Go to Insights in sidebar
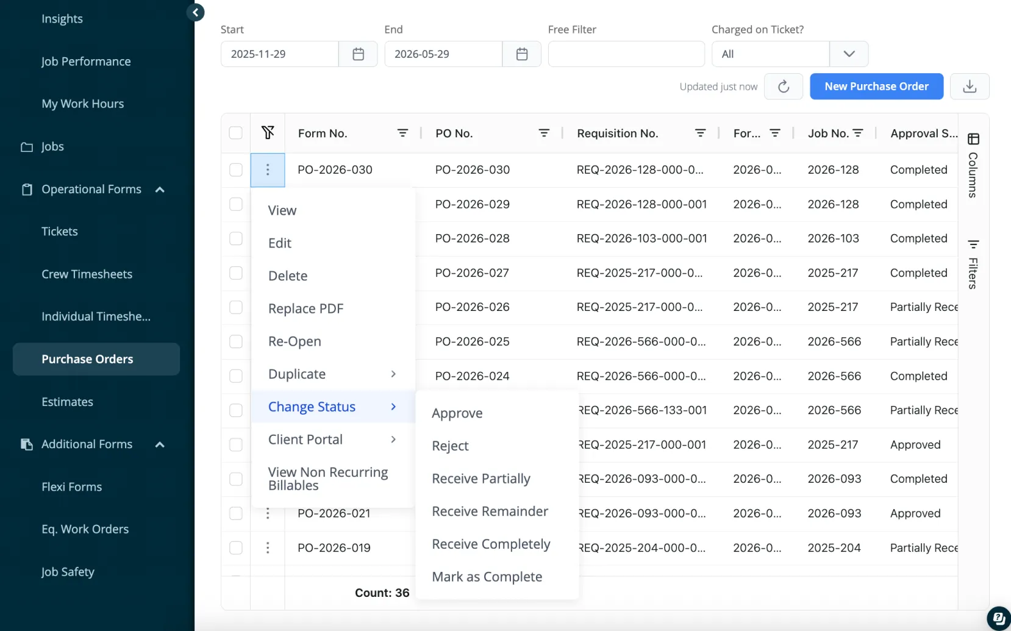The width and height of the screenshot is (1011, 631). click(62, 19)
